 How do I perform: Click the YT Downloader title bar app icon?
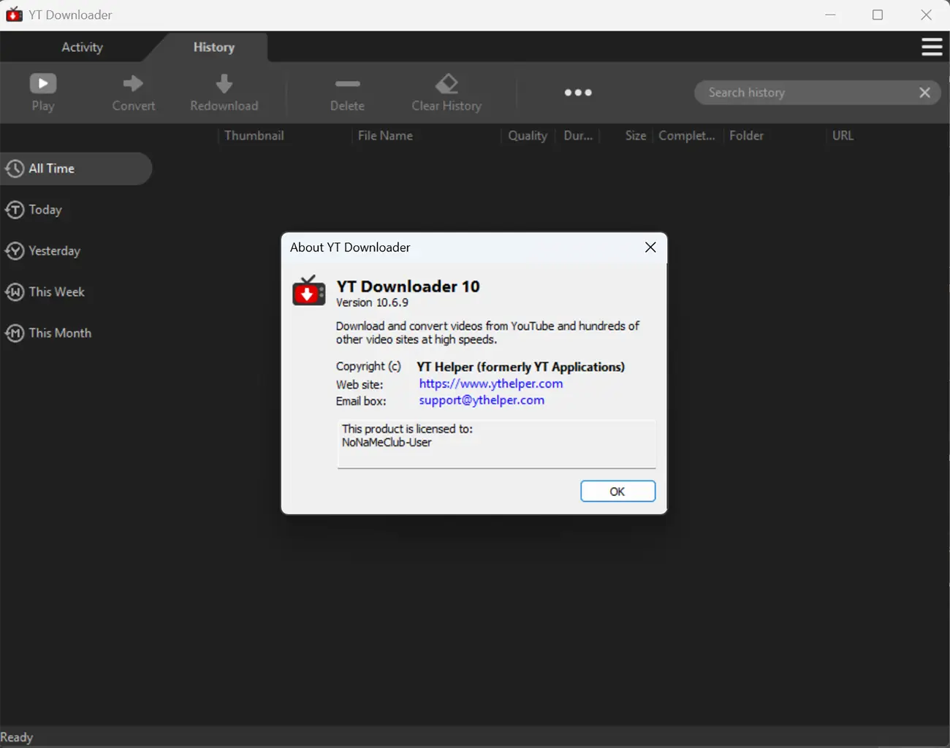click(14, 15)
